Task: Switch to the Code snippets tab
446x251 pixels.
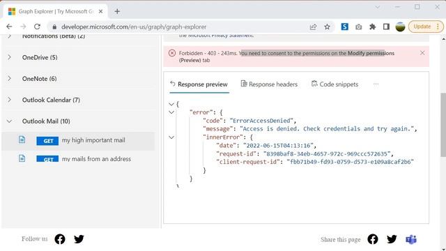Action: (334, 84)
